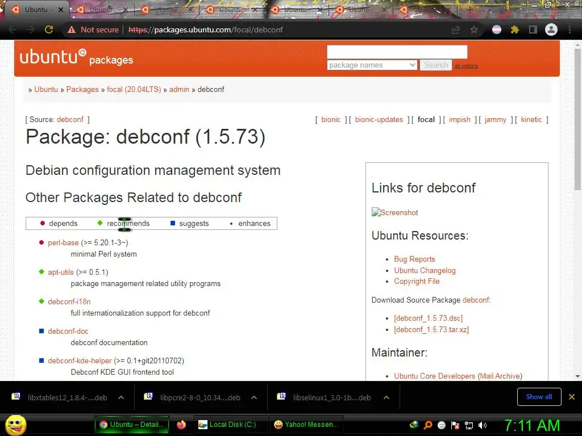Show all downloads
582x436 pixels.
[x=539, y=397]
